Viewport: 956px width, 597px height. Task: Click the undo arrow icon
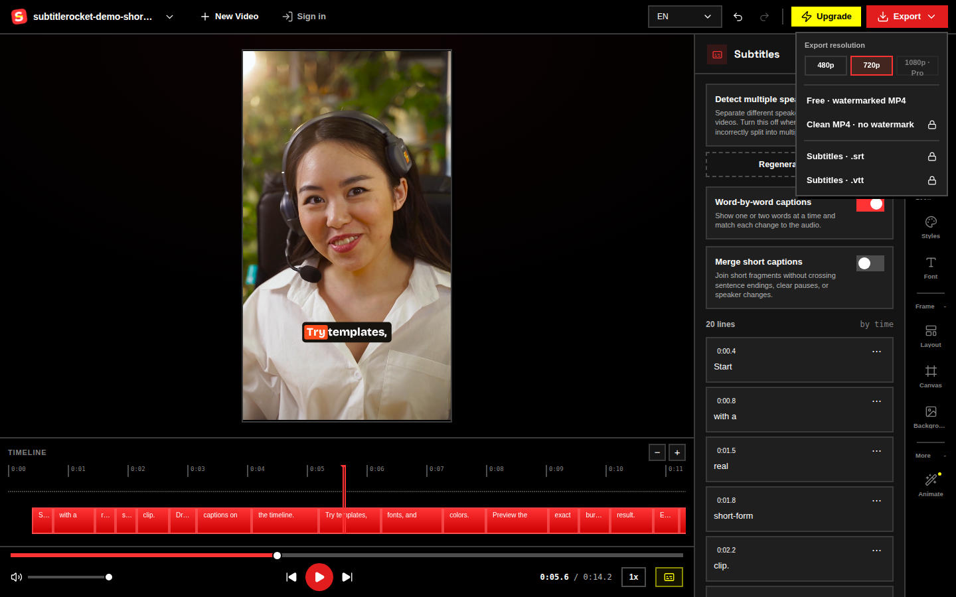click(x=738, y=17)
